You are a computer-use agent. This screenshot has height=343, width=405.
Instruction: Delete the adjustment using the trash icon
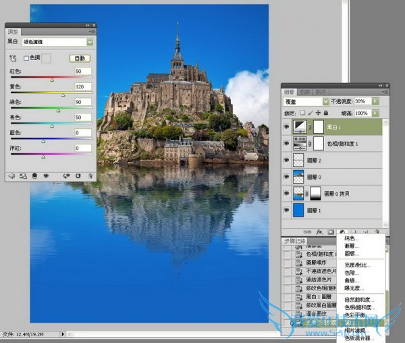click(90, 175)
